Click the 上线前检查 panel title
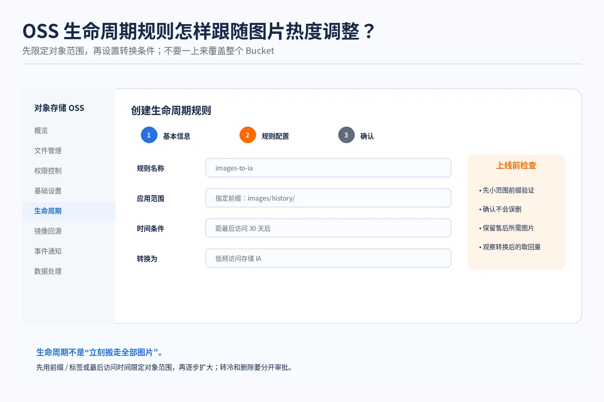 (516, 165)
